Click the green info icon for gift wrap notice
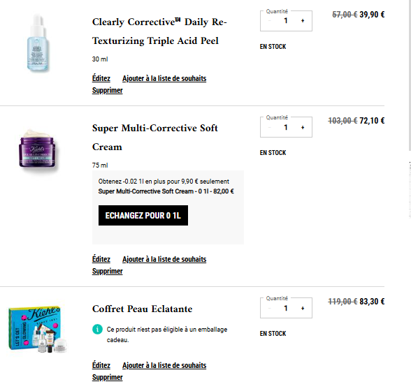 click(x=97, y=329)
